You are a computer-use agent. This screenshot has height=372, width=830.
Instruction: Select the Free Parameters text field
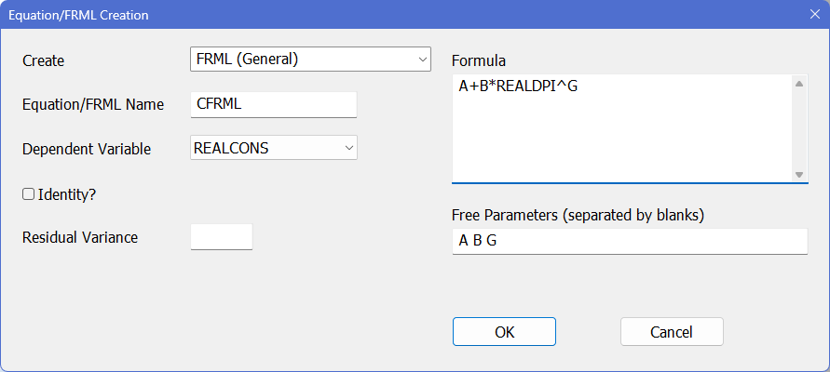629,242
